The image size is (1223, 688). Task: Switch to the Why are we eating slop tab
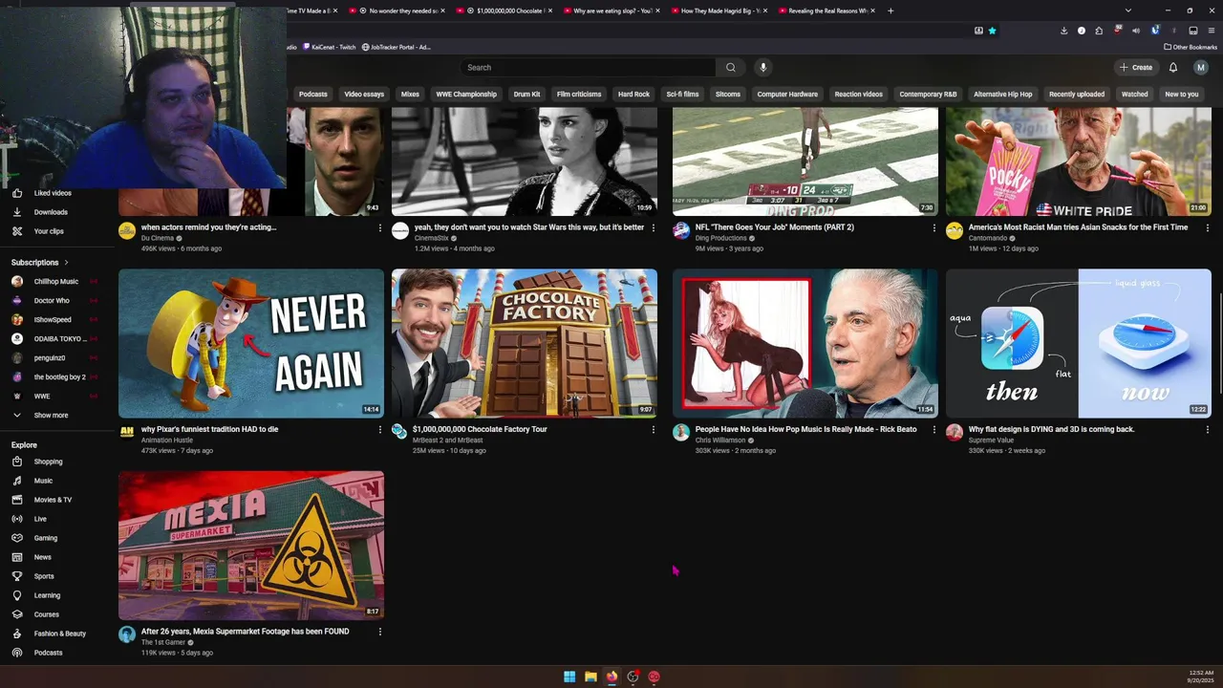coord(612,11)
